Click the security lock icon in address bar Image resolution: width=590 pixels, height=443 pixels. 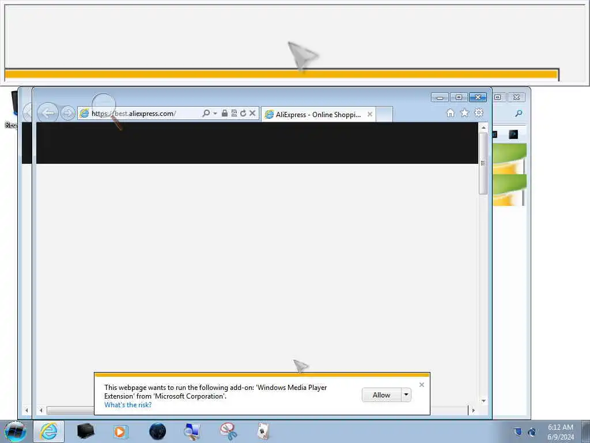pyautogui.click(x=225, y=113)
